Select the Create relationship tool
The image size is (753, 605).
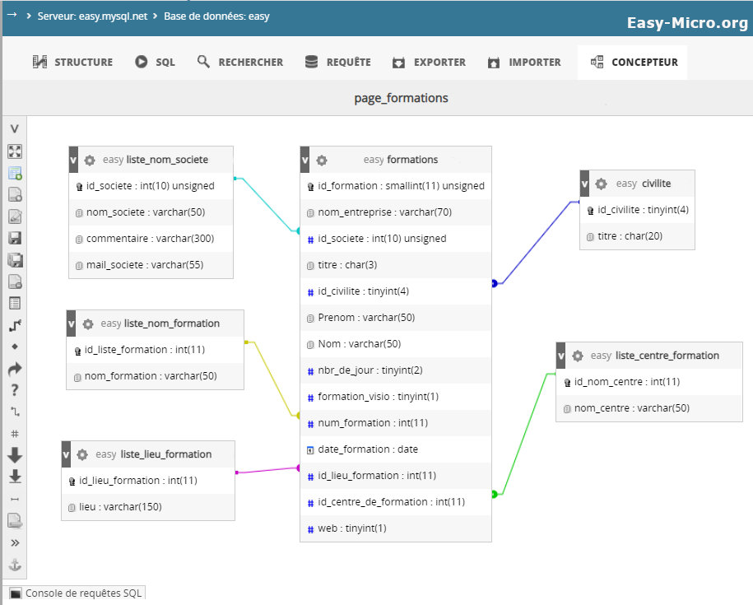click(x=15, y=326)
